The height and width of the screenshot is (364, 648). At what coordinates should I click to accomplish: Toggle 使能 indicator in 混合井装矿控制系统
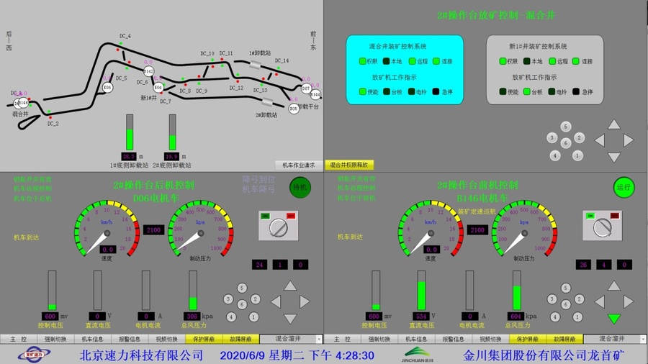point(363,91)
